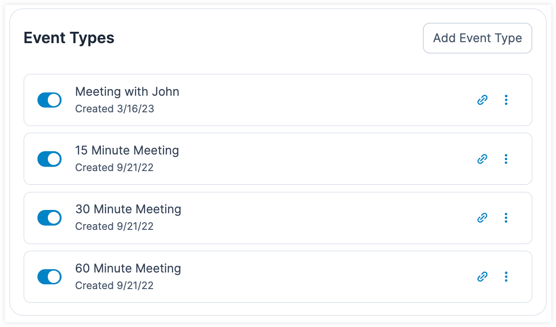This screenshot has width=556, height=327.
Task: Copy link for Meeting with John
Action: (482, 100)
